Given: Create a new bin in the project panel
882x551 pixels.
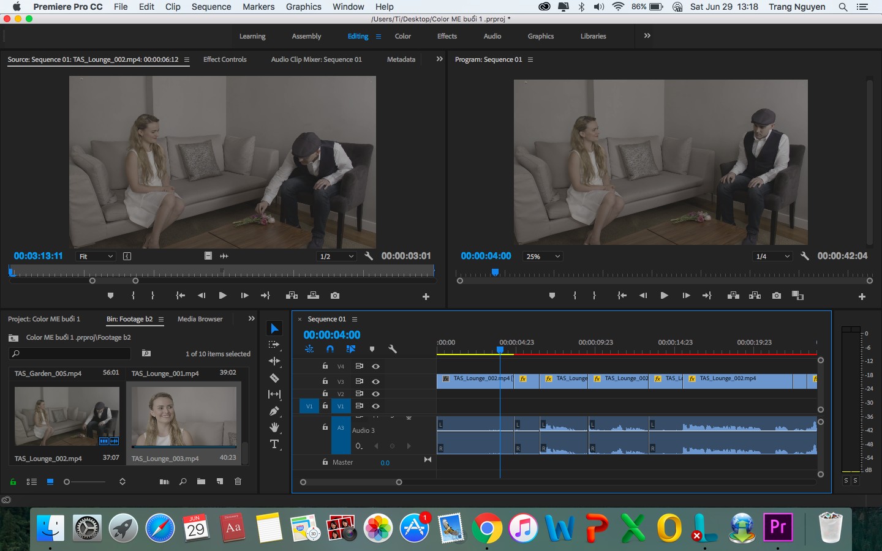Looking at the screenshot, I should tap(201, 482).
